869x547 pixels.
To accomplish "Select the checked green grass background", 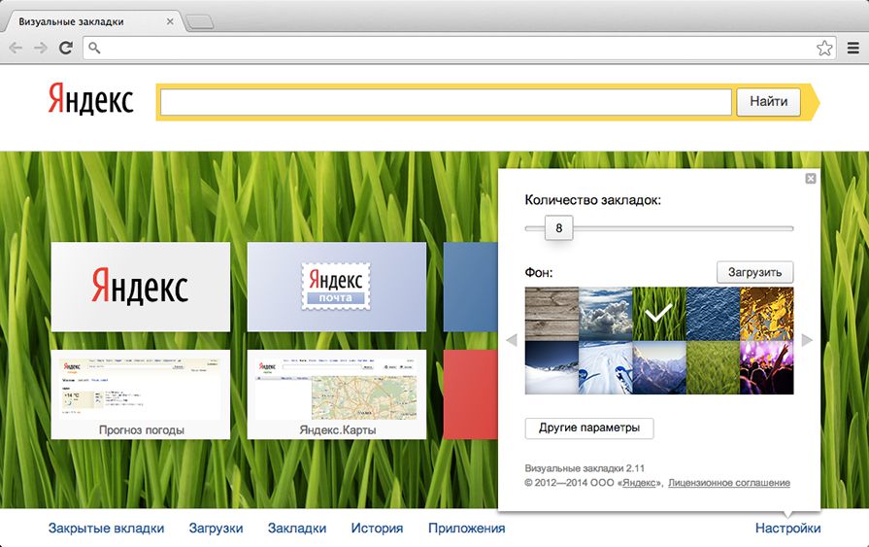I will coord(659,314).
